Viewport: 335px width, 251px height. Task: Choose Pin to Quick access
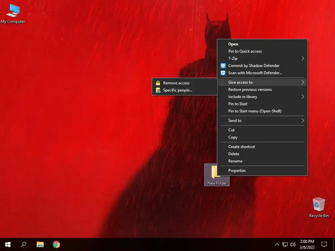coord(262,51)
